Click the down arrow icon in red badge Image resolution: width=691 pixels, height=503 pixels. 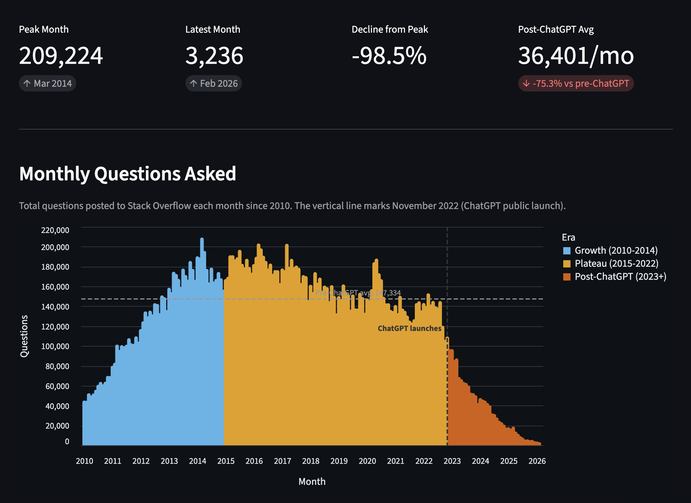tap(526, 83)
